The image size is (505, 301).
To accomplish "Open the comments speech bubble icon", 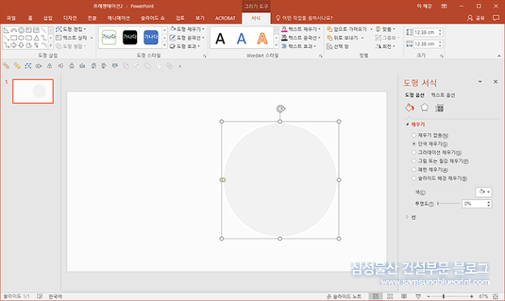I will [496, 18].
